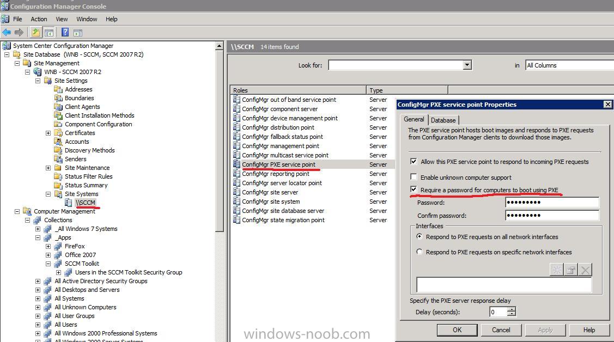Collapse the Collections node

[27, 221]
